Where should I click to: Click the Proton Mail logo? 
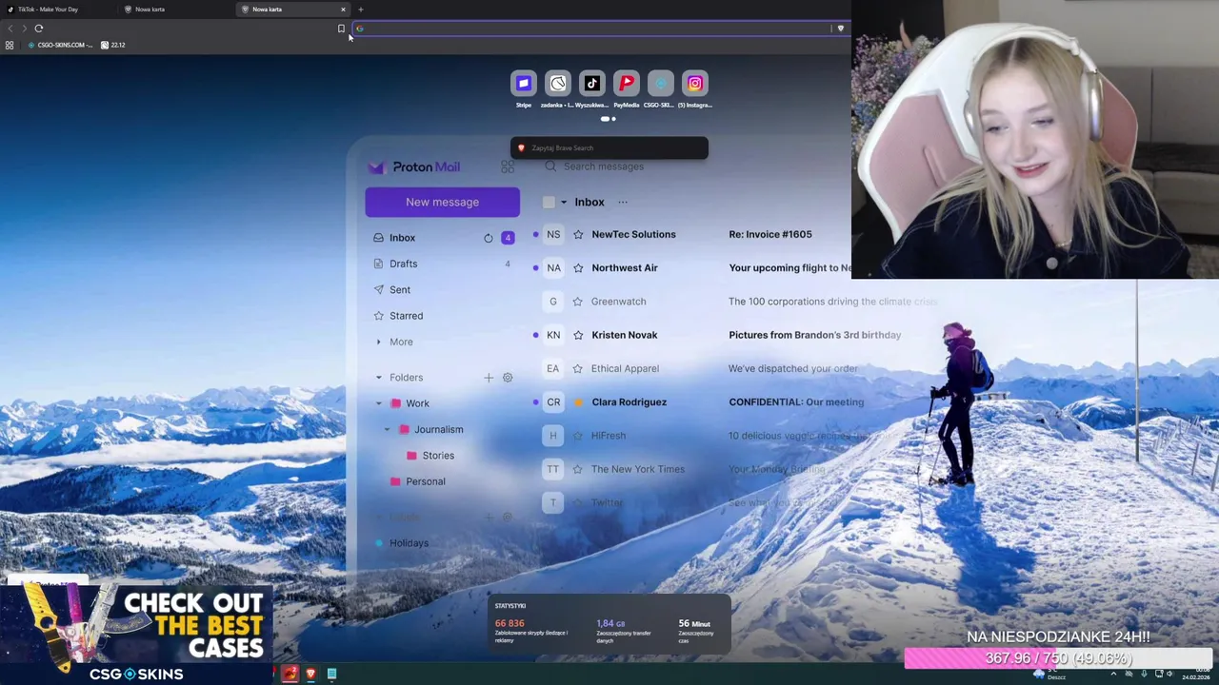414,166
